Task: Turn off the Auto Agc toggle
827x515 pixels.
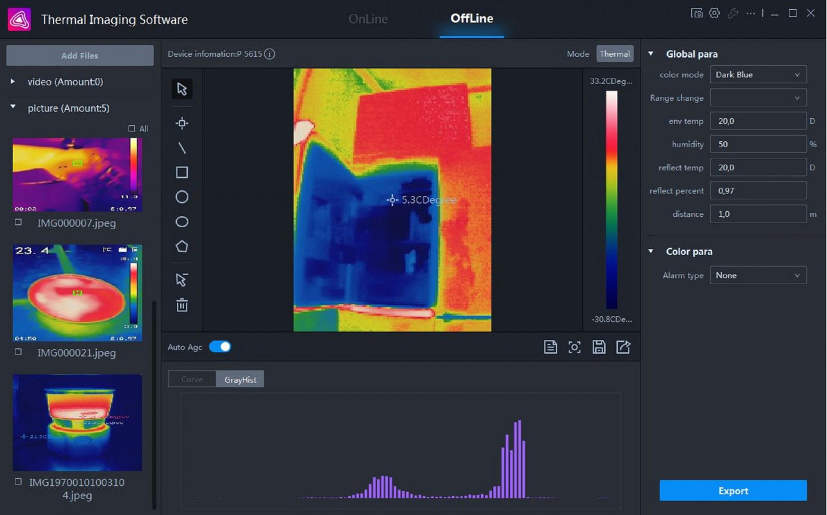Action: [x=220, y=347]
